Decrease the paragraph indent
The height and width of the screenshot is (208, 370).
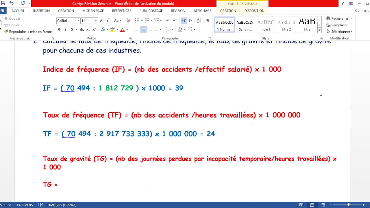(x=169, y=21)
